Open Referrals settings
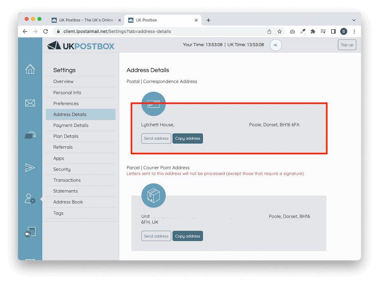This screenshot has width=379, height=284. tap(80, 147)
